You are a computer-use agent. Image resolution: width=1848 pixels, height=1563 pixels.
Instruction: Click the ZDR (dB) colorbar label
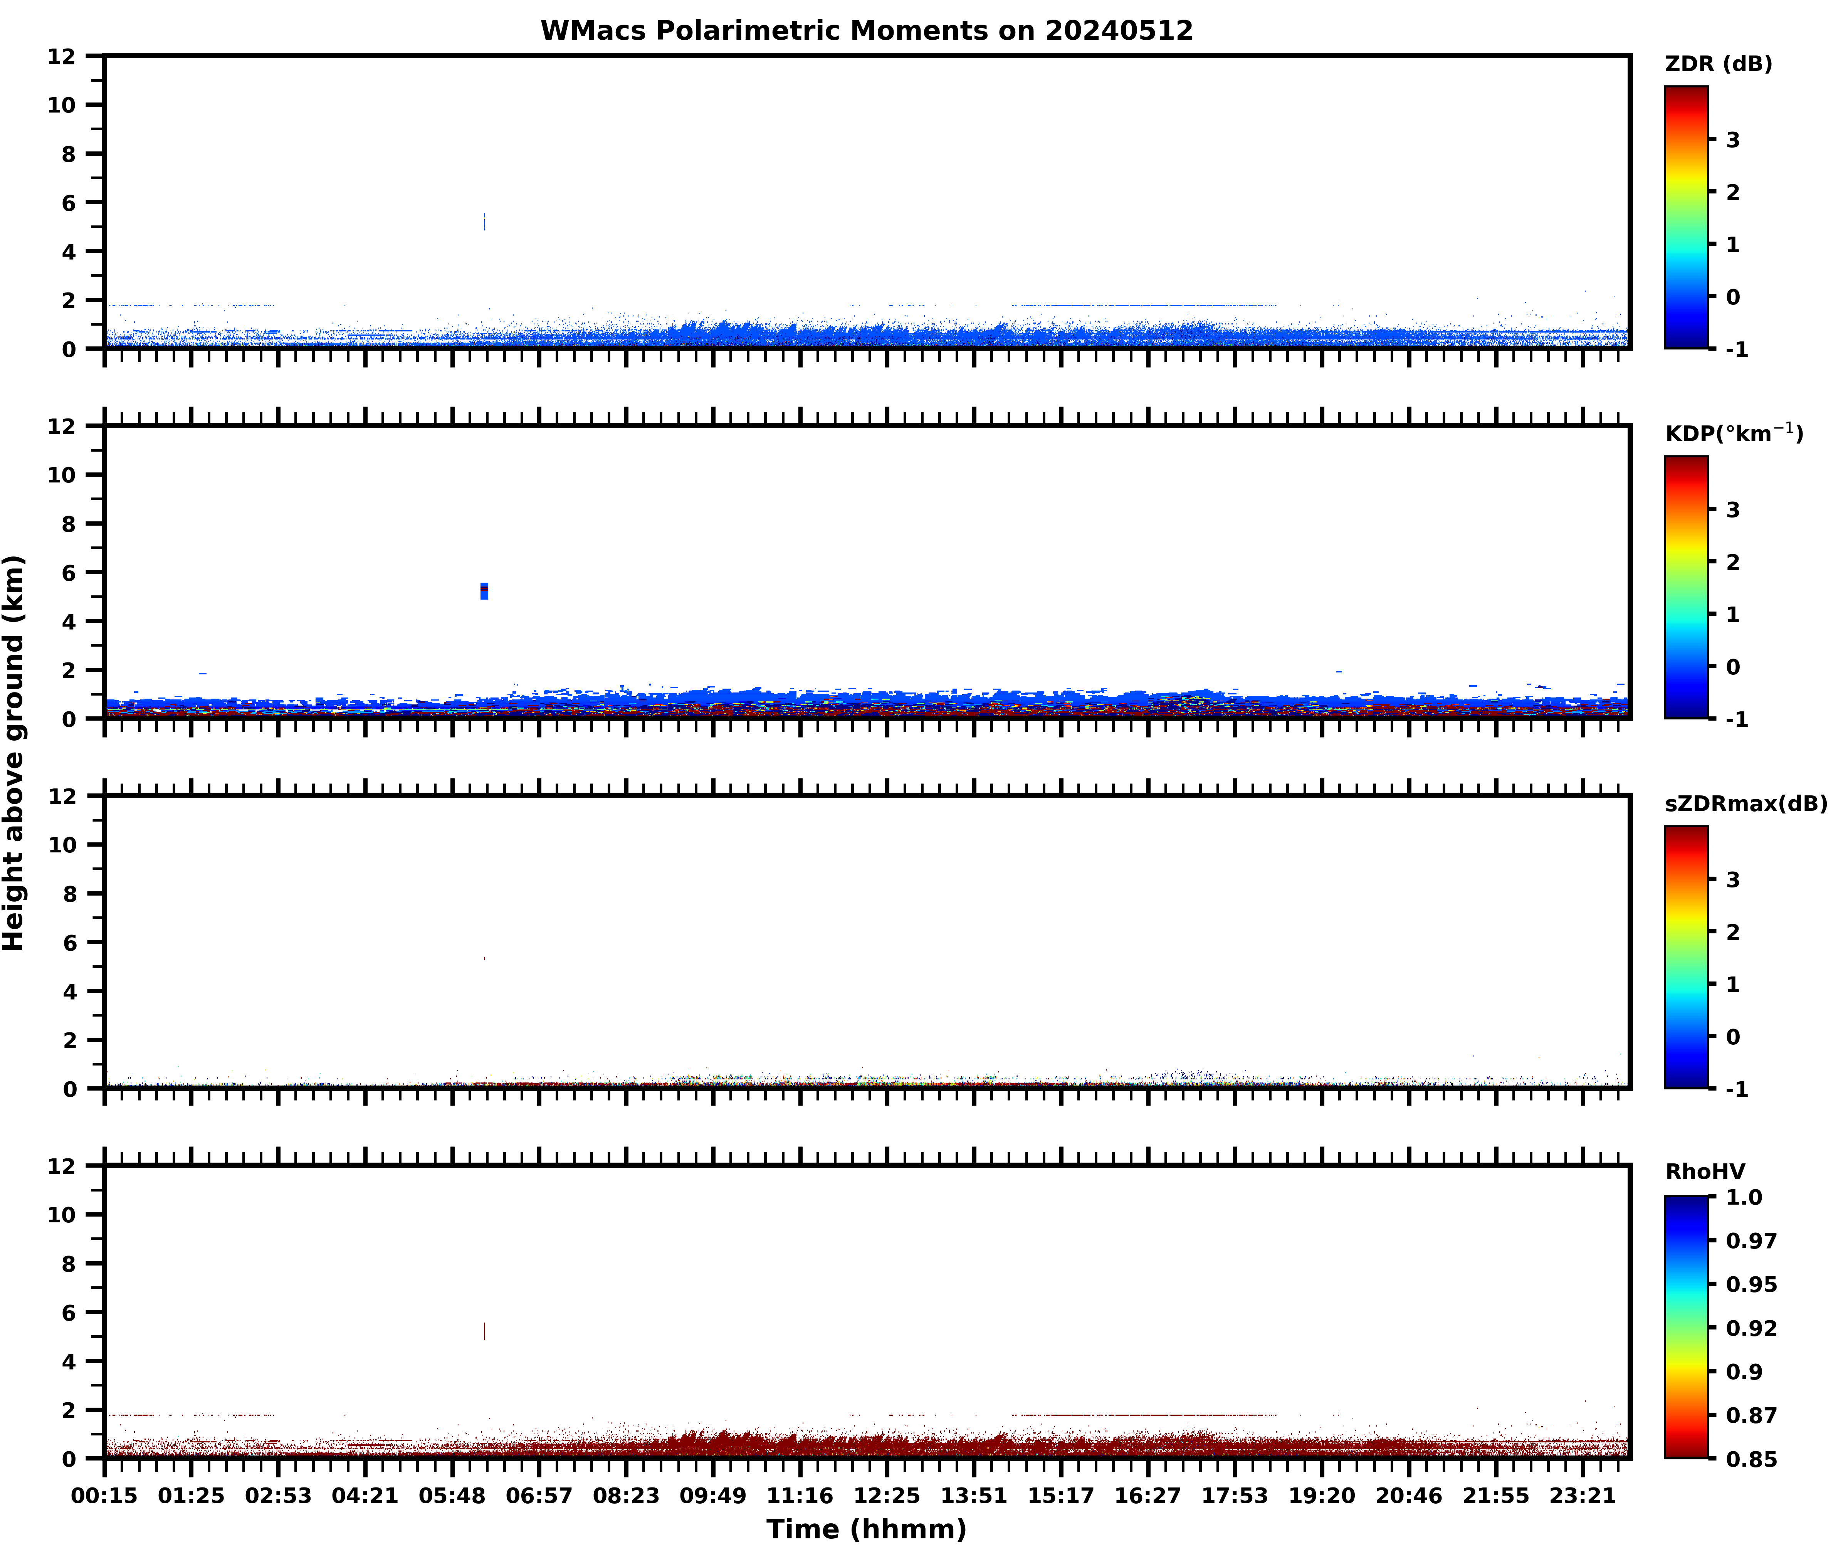pyautogui.click(x=1718, y=64)
